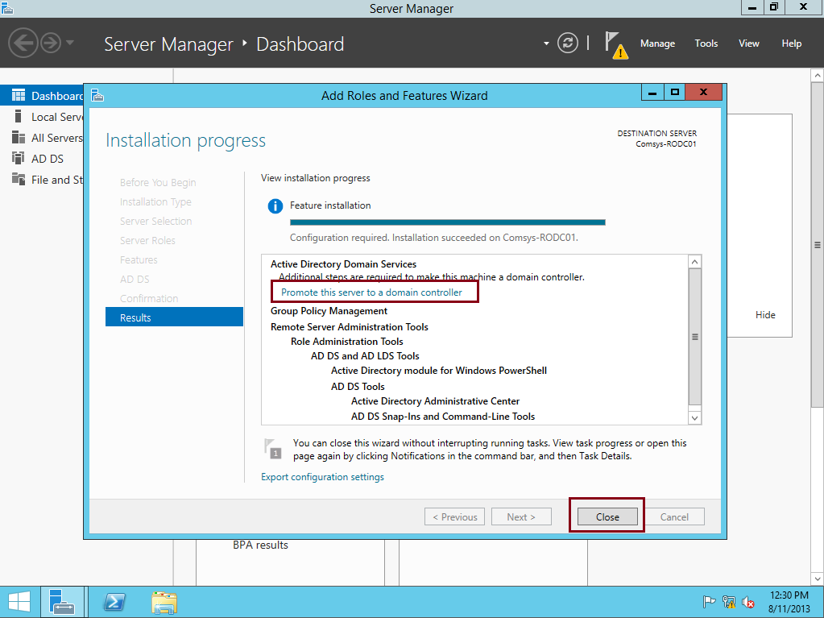Viewport: 824px width, 618px height.
Task: Select Dashboard in the sidebar
Action: coord(42,96)
